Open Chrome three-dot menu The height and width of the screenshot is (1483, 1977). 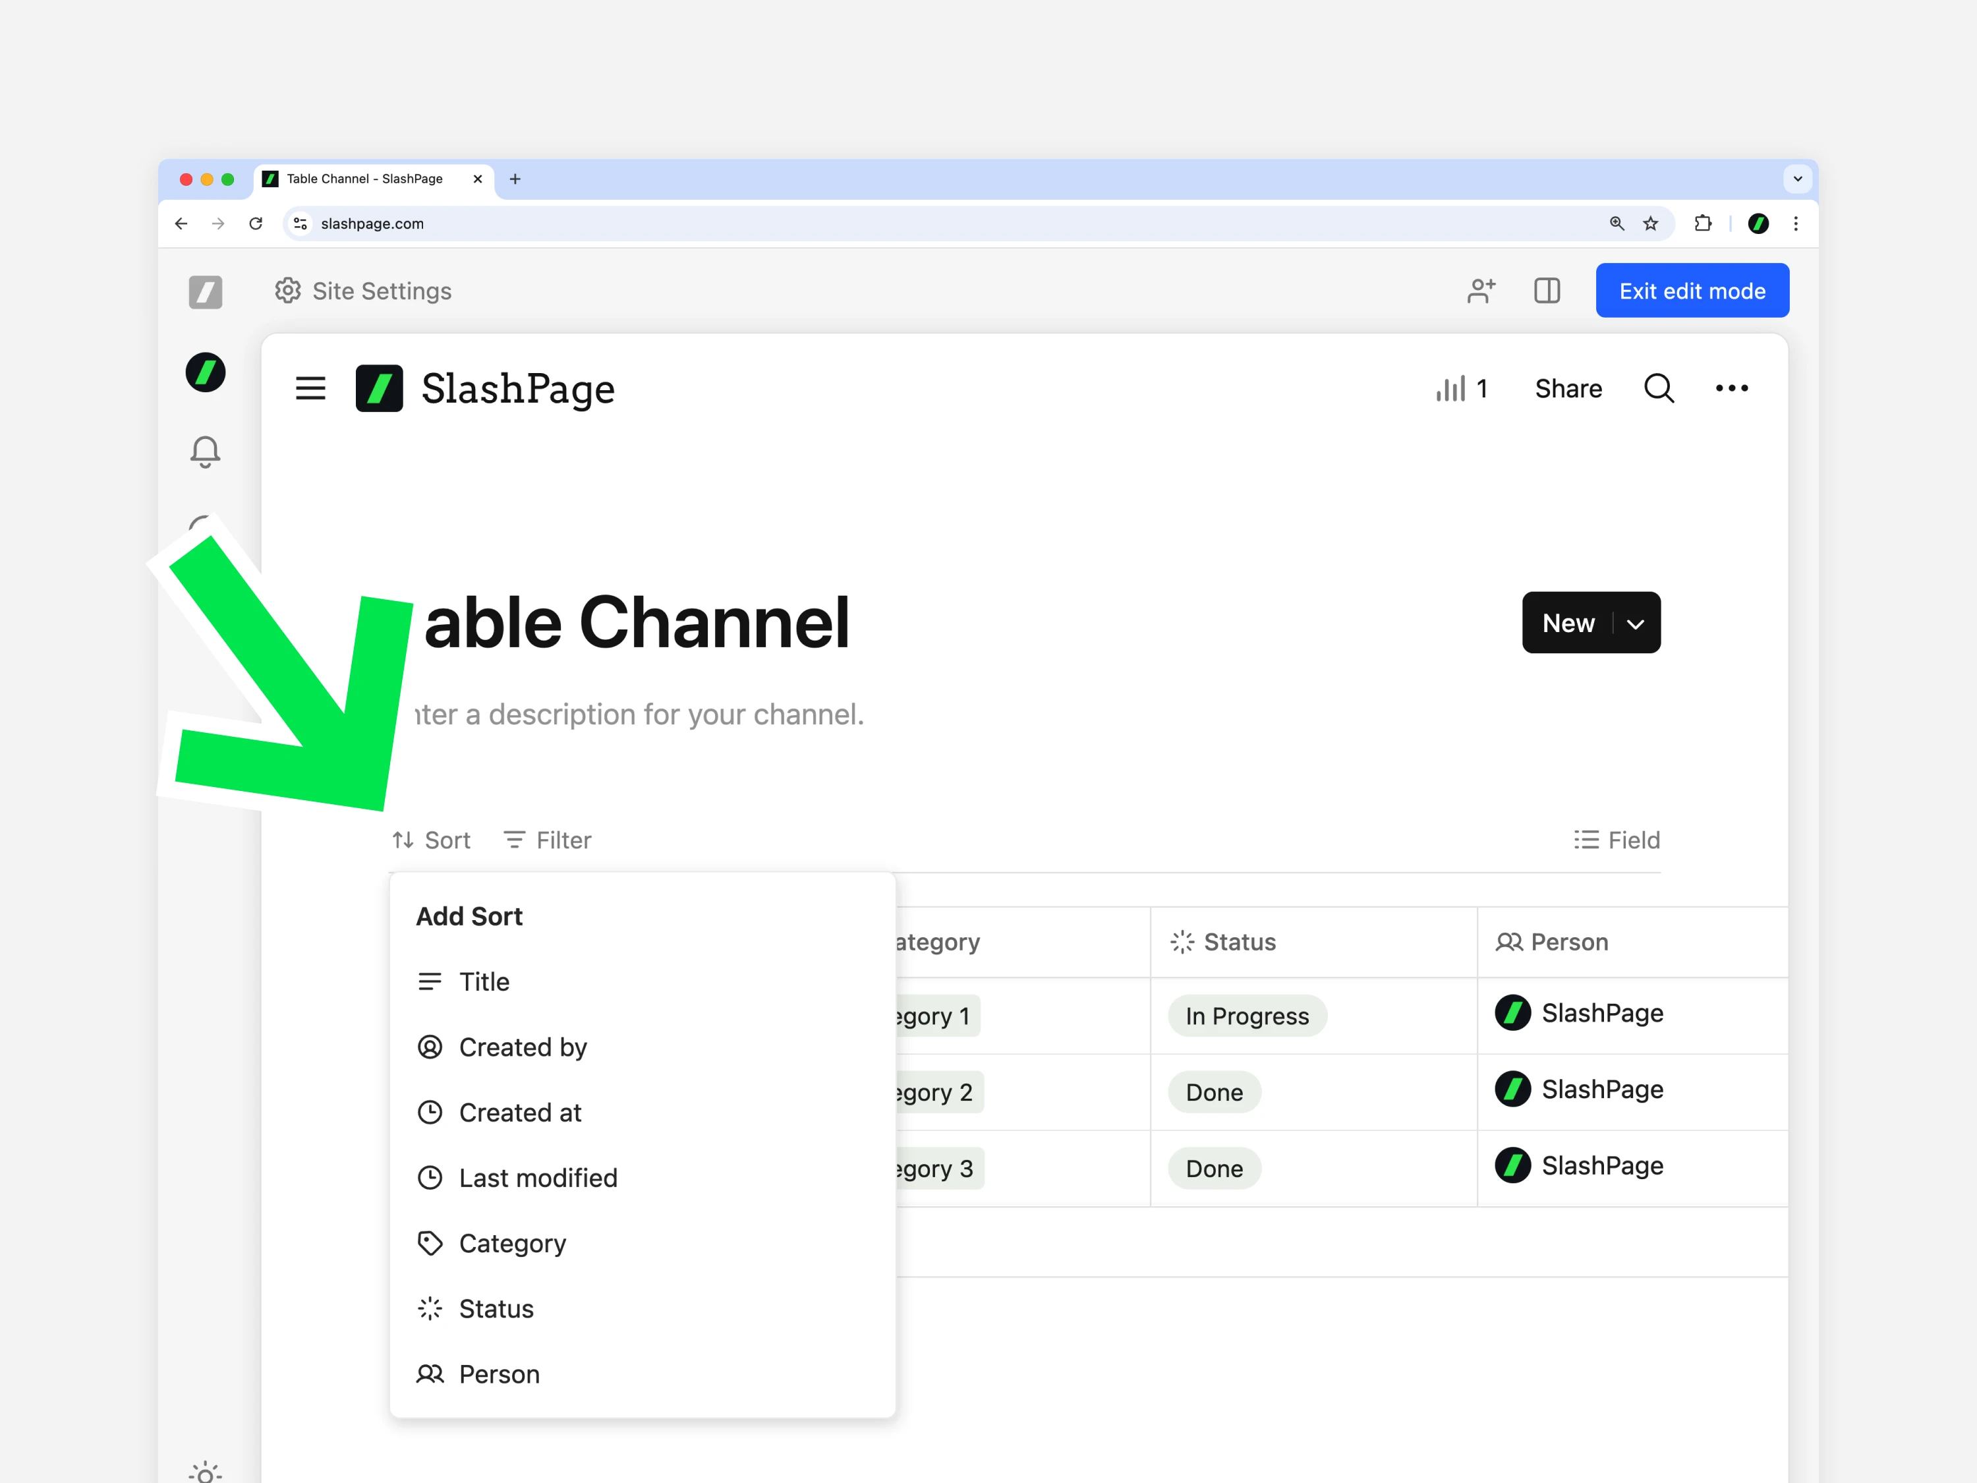[x=1796, y=223]
